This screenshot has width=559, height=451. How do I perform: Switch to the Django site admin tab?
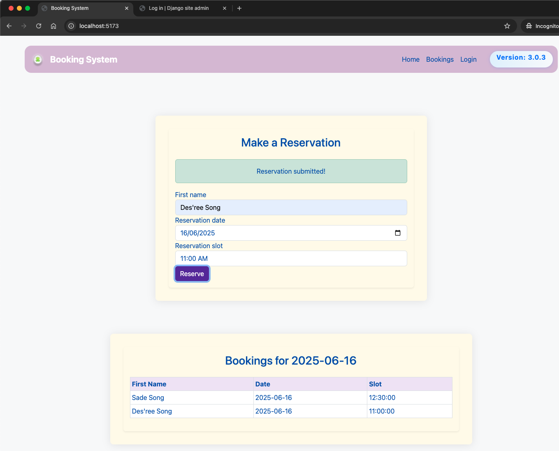[179, 8]
